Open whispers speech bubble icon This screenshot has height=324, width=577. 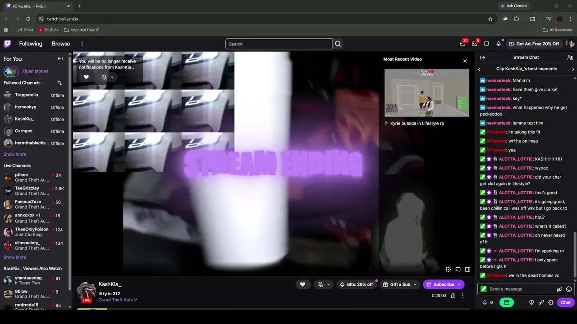coord(486,44)
